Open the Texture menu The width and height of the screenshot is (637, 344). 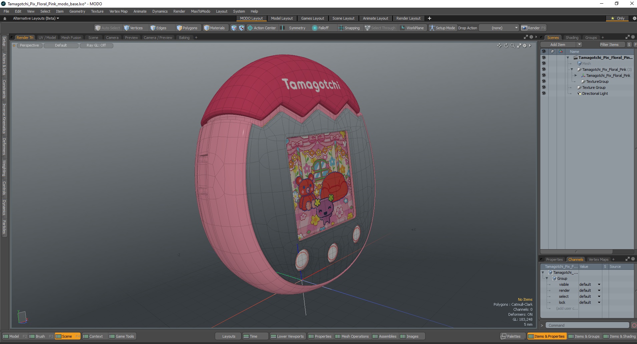coord(97,11)
